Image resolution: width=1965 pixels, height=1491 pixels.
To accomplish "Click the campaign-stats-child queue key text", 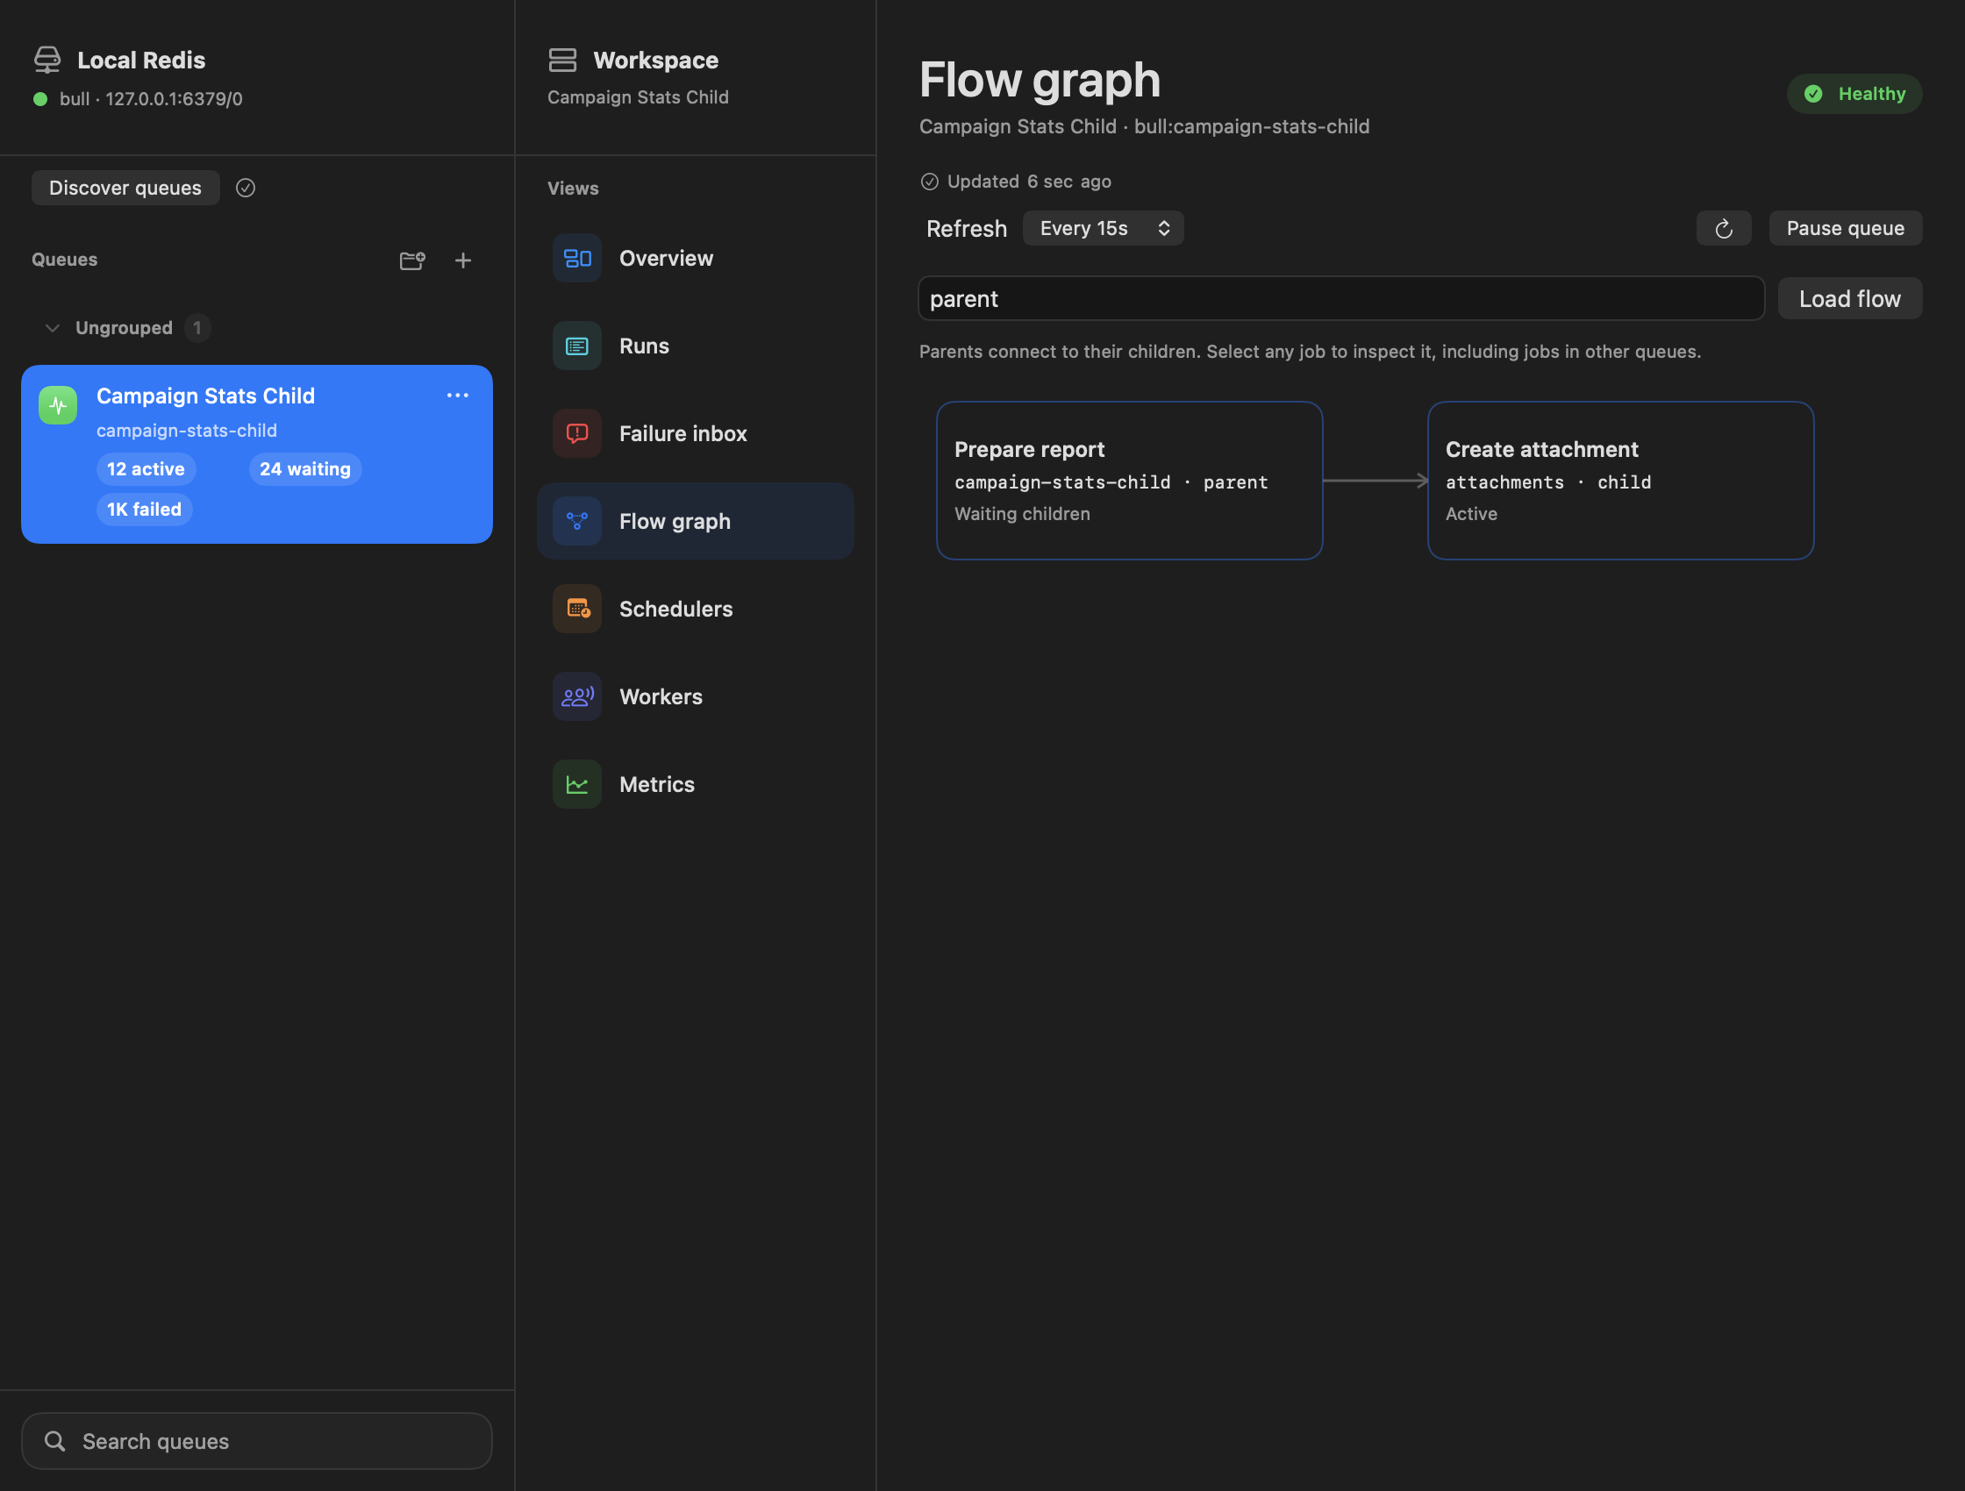I will pyautogui.click(x=187, y=430).
